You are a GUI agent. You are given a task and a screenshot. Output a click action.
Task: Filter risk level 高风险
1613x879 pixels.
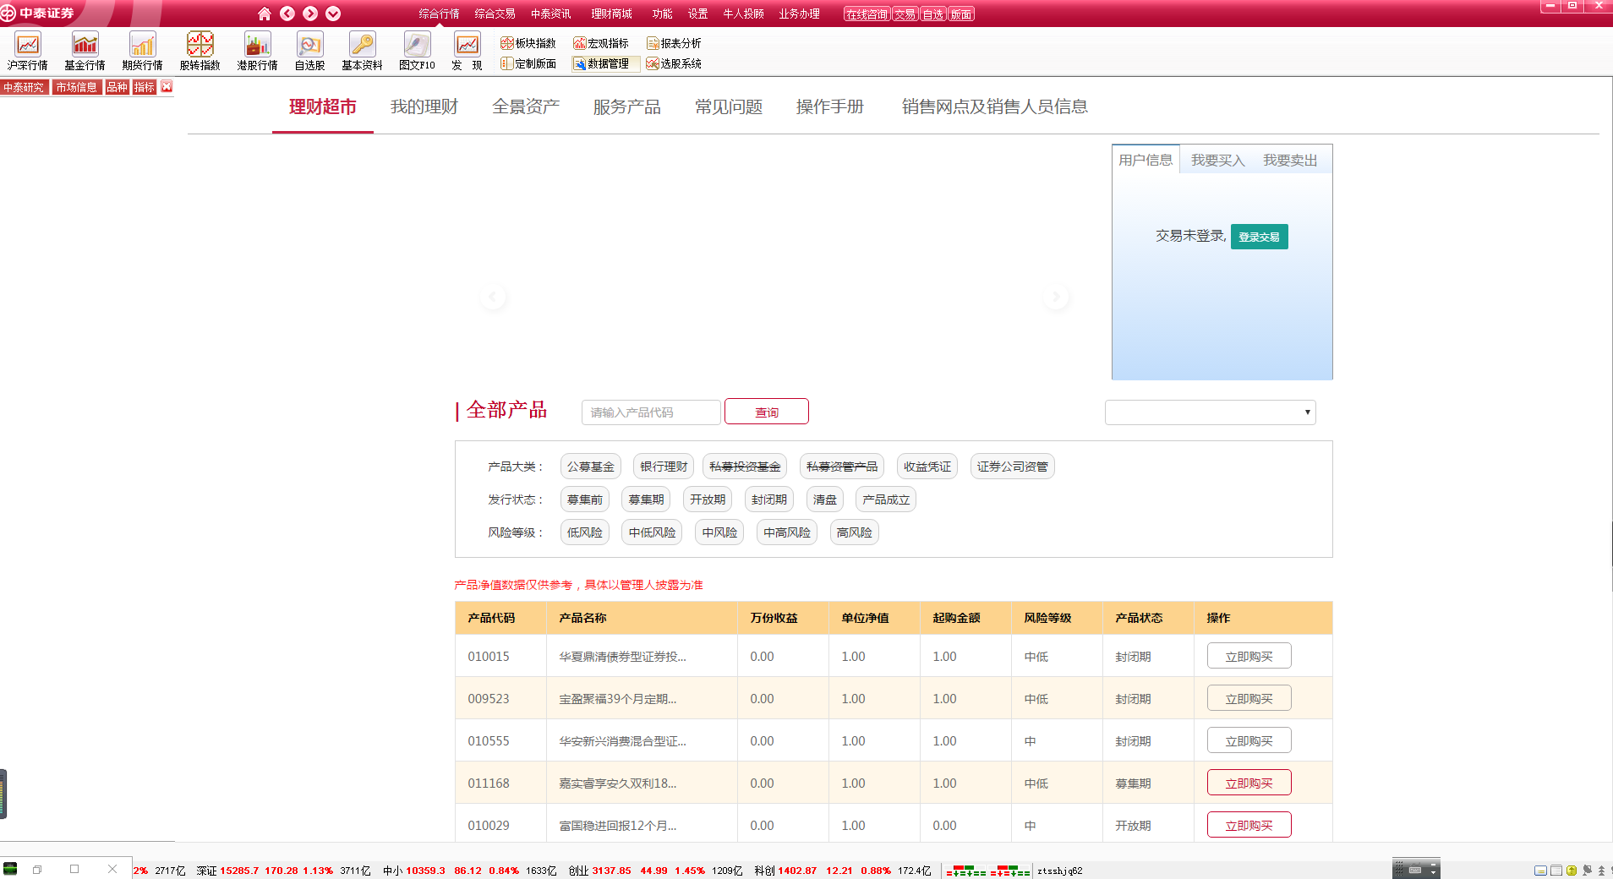click(x=855, y=532)
